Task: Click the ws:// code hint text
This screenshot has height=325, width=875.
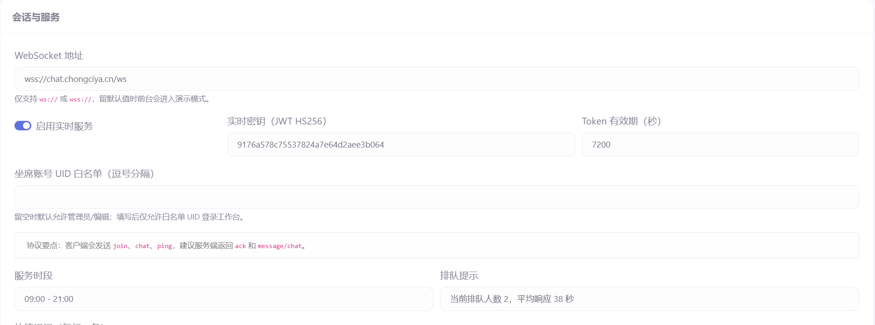Action: (48, 100)
